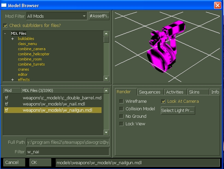Select the combine_room folder
The image size is (224, 169).
tap(30, 59)
